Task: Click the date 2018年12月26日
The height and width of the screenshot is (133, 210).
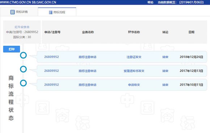Action: (x=192, y=57)
